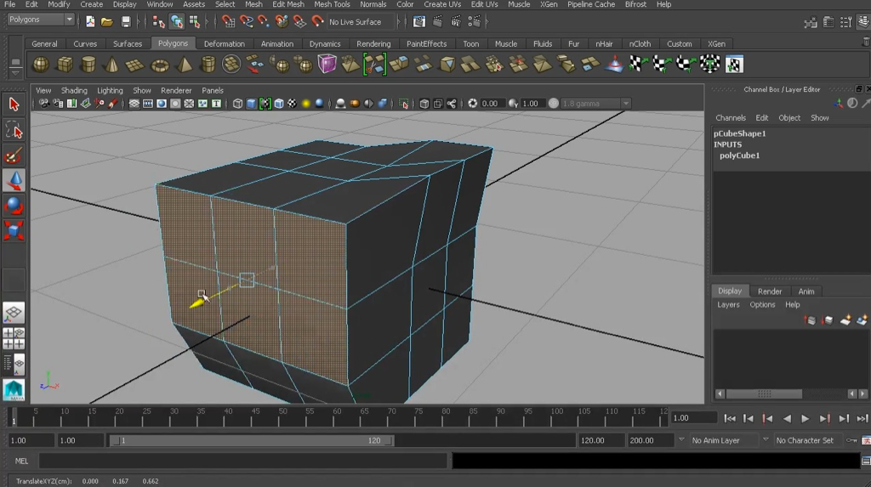Open the No Anim Layer dropdown

pyautogui.click(x=723, y=440)
